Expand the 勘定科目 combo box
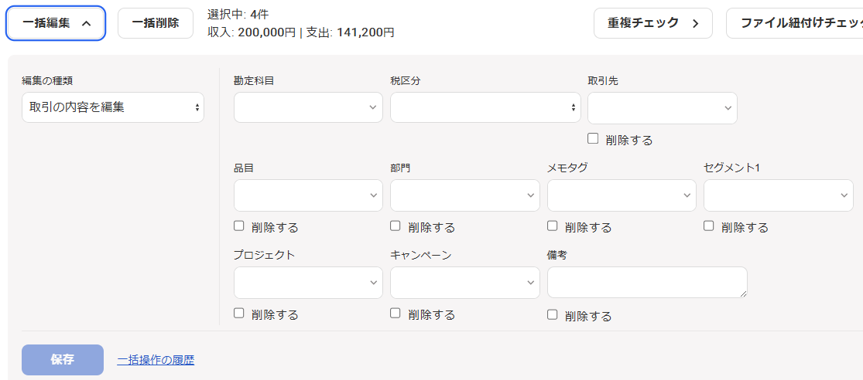Viewport: 863px width, 380px height. [x=308, y=107]
